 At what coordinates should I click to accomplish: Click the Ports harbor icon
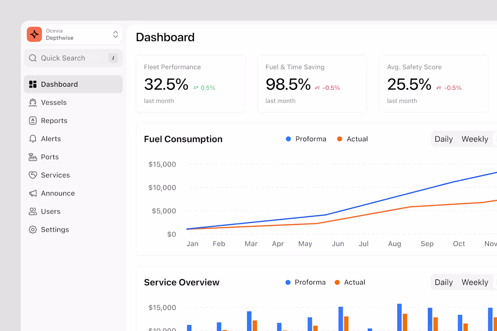(x=33, y=157)
